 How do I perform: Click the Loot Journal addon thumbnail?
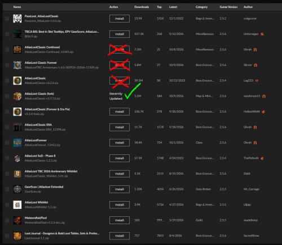17,236
